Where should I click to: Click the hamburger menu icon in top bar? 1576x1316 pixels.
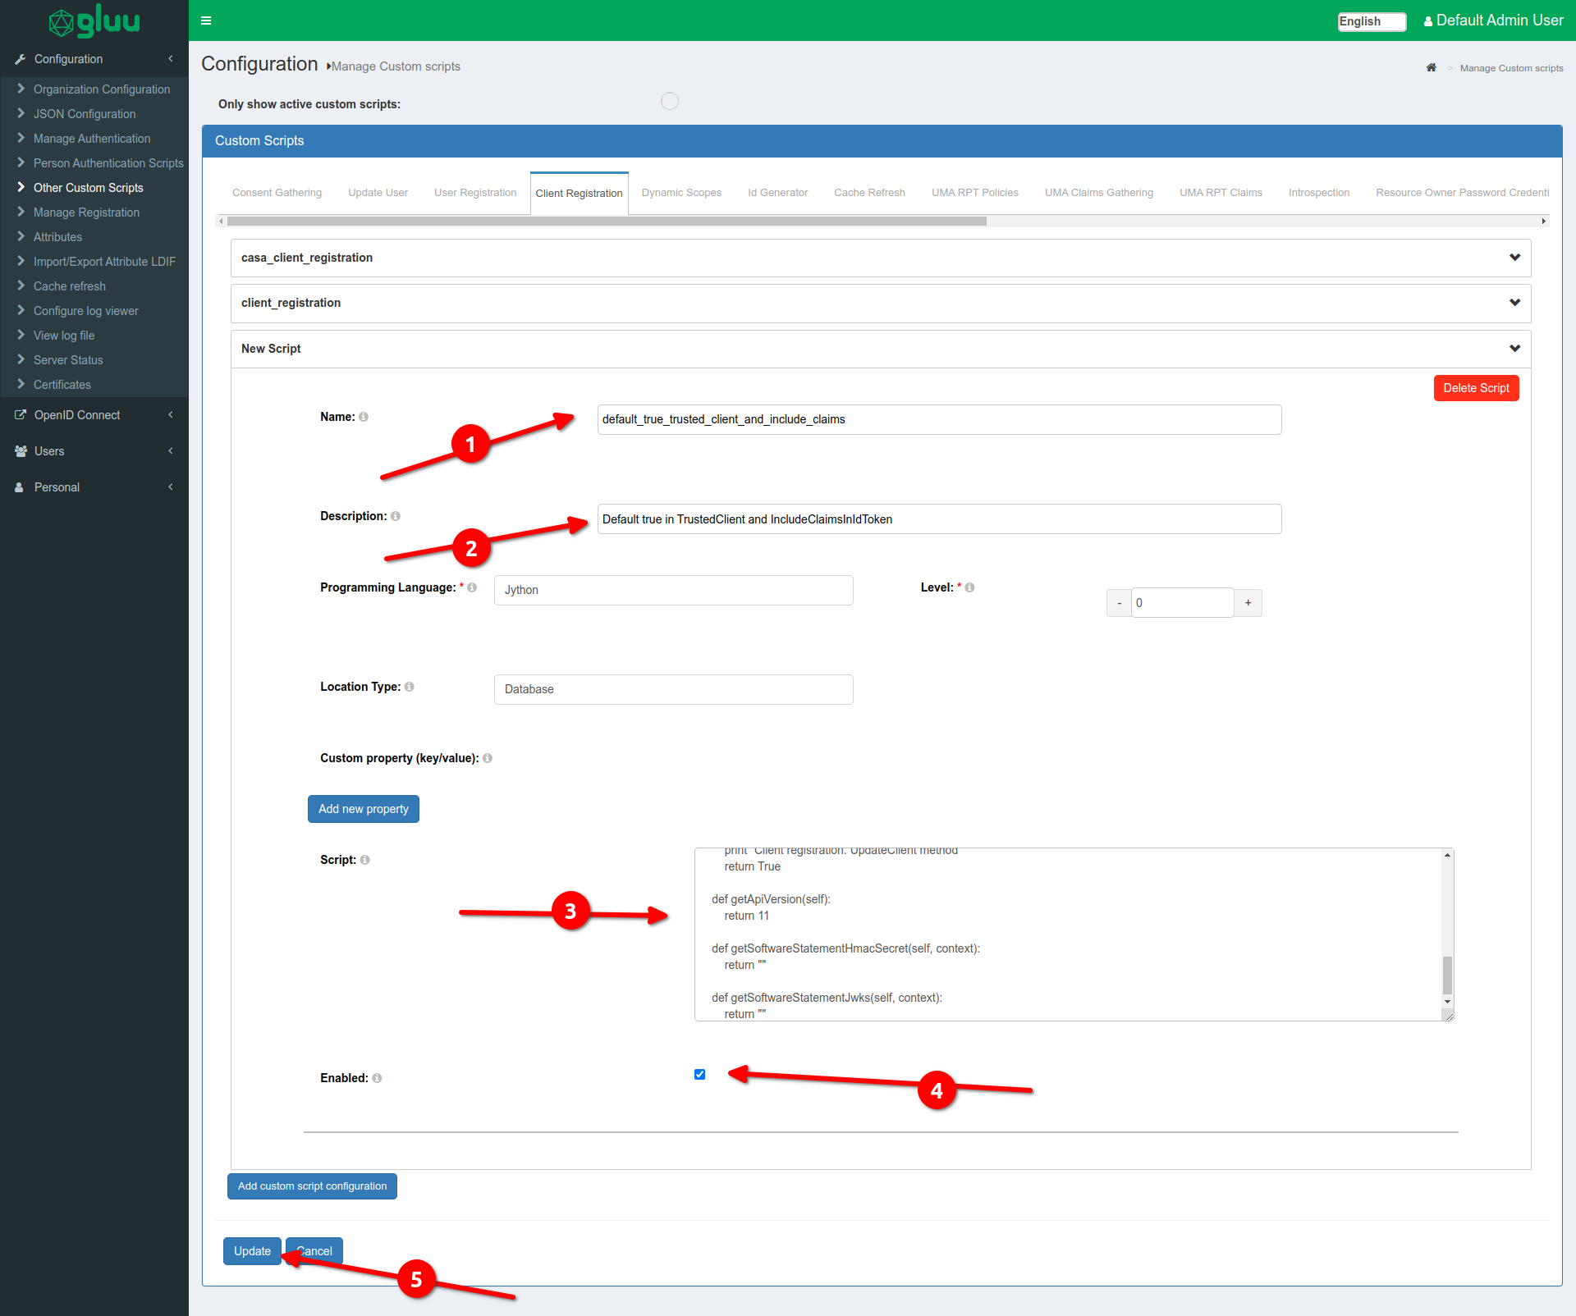206,21
